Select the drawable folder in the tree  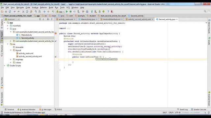click(19, 47)
